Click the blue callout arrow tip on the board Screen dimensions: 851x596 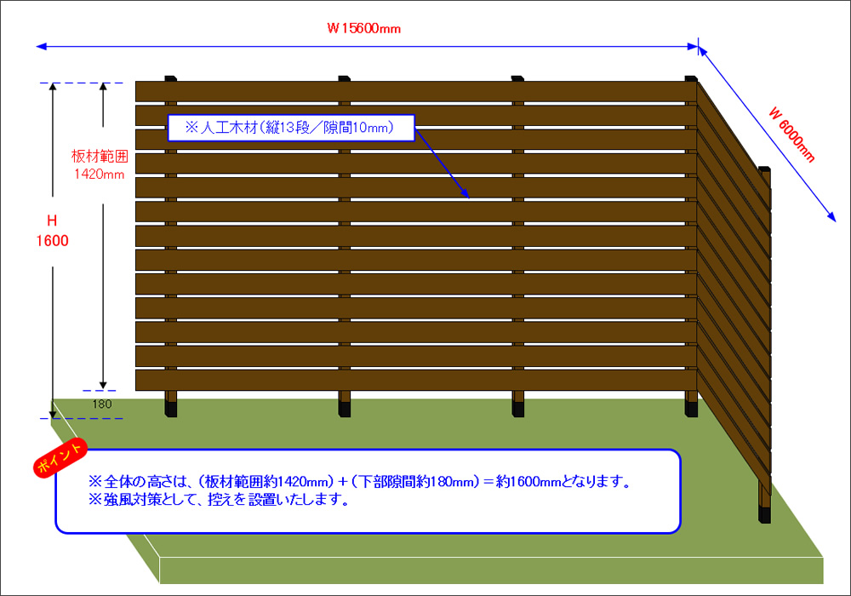467,197
